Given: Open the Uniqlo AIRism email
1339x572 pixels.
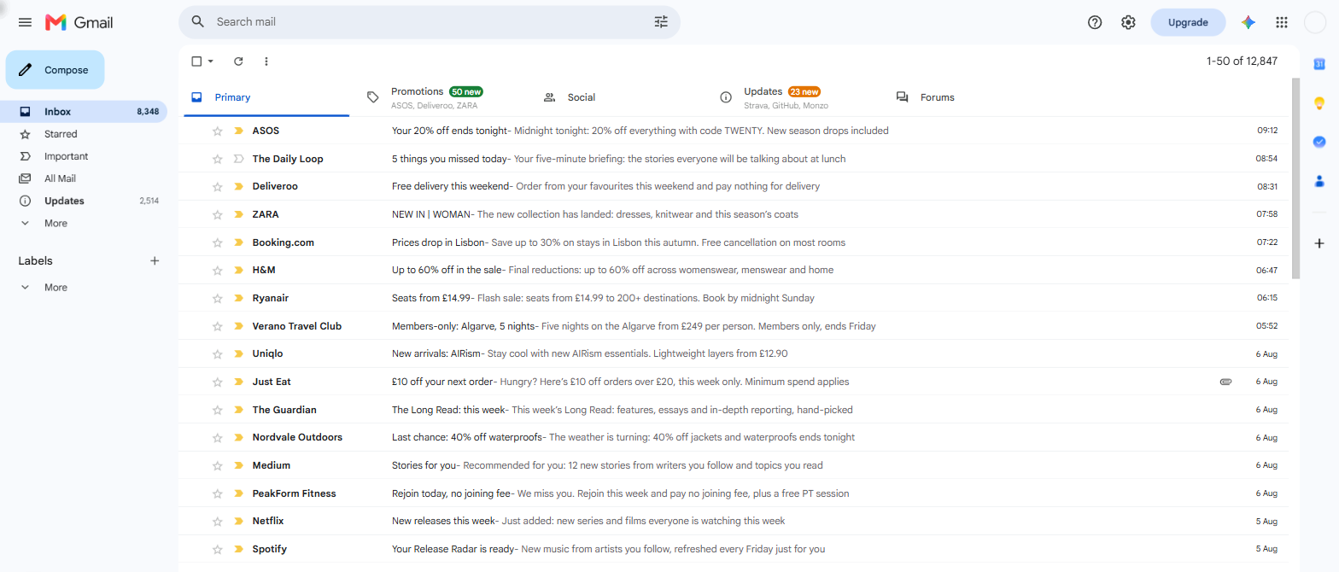Looking at the screenshot, I should point(734,353).
